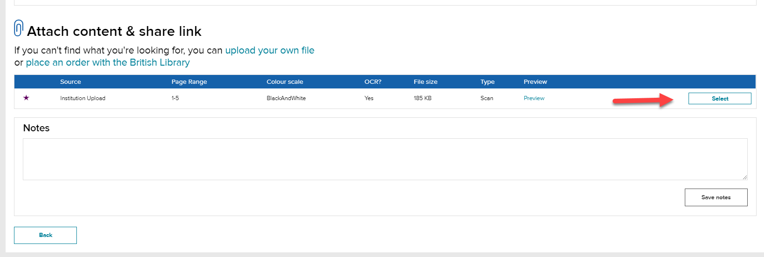Click Select for the Institution Upload row
The height and width of the screenshot is (257, 764).
[720, 99]
